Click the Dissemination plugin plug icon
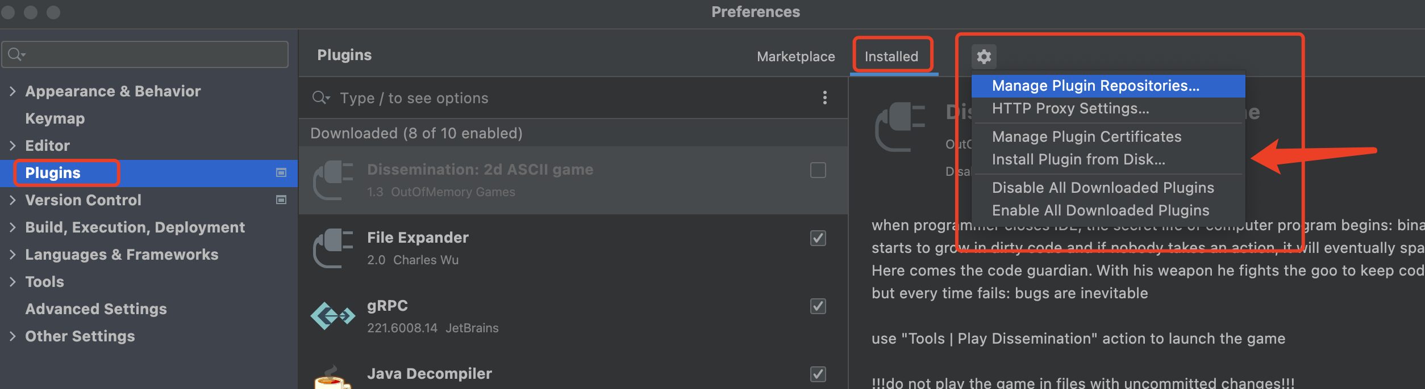The height and width of the screenshot is (389, 1425). pos(333,180)
